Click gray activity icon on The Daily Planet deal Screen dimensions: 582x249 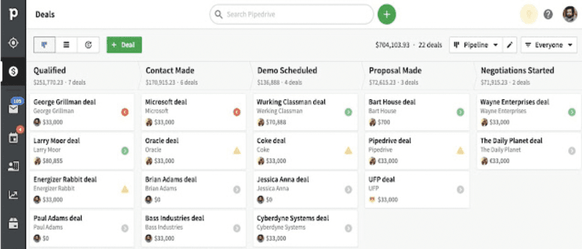coord(572,151)
